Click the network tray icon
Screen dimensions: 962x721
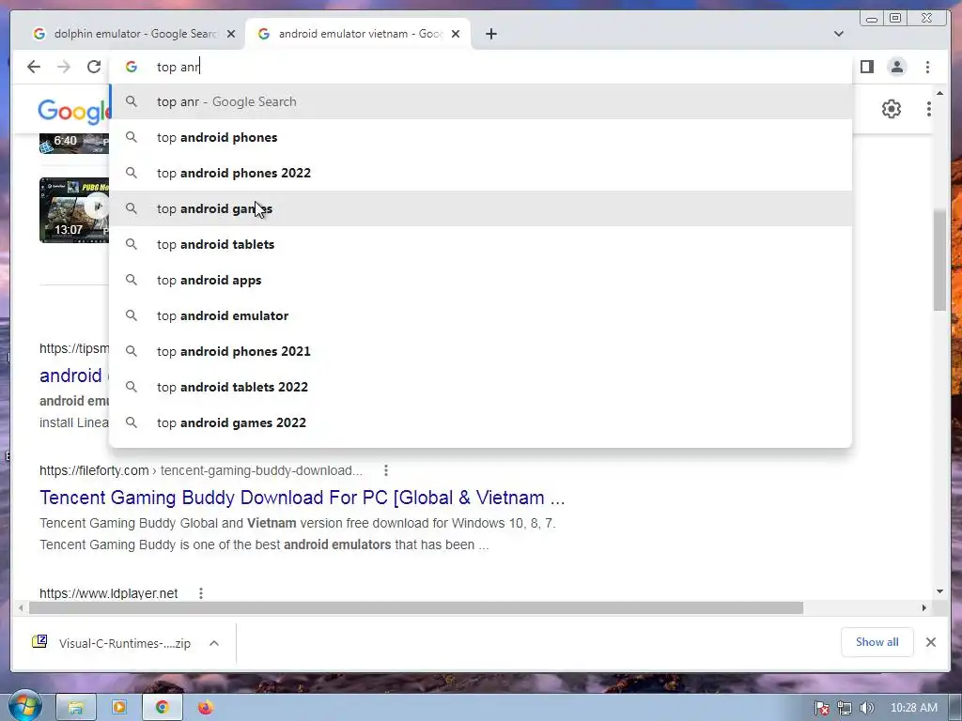tap(845, 708)
